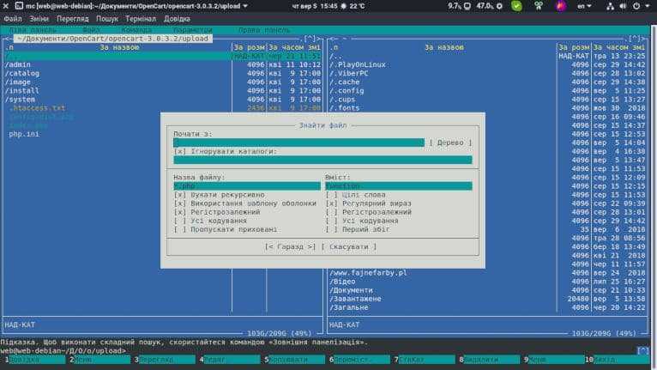The image size is (657, 370).
Task: Click the '[ Дерево ]' button
Action: click(450, 143)
